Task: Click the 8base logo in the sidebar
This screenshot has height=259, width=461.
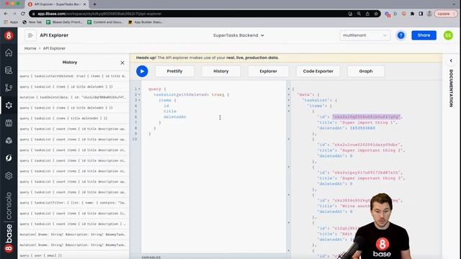Action: pyautogui.click(x=9, y=35)
